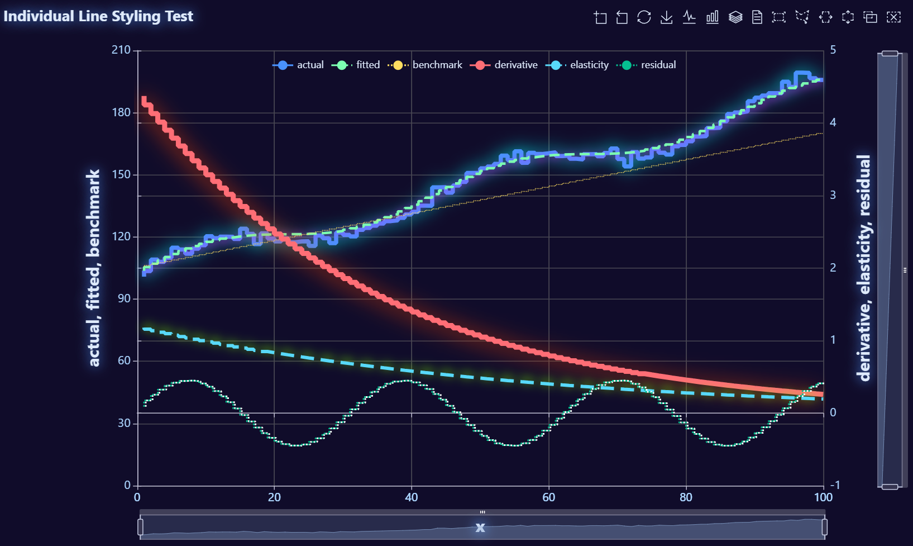
Task: Open the data view document icon
Action: click(x=757, y=17)
